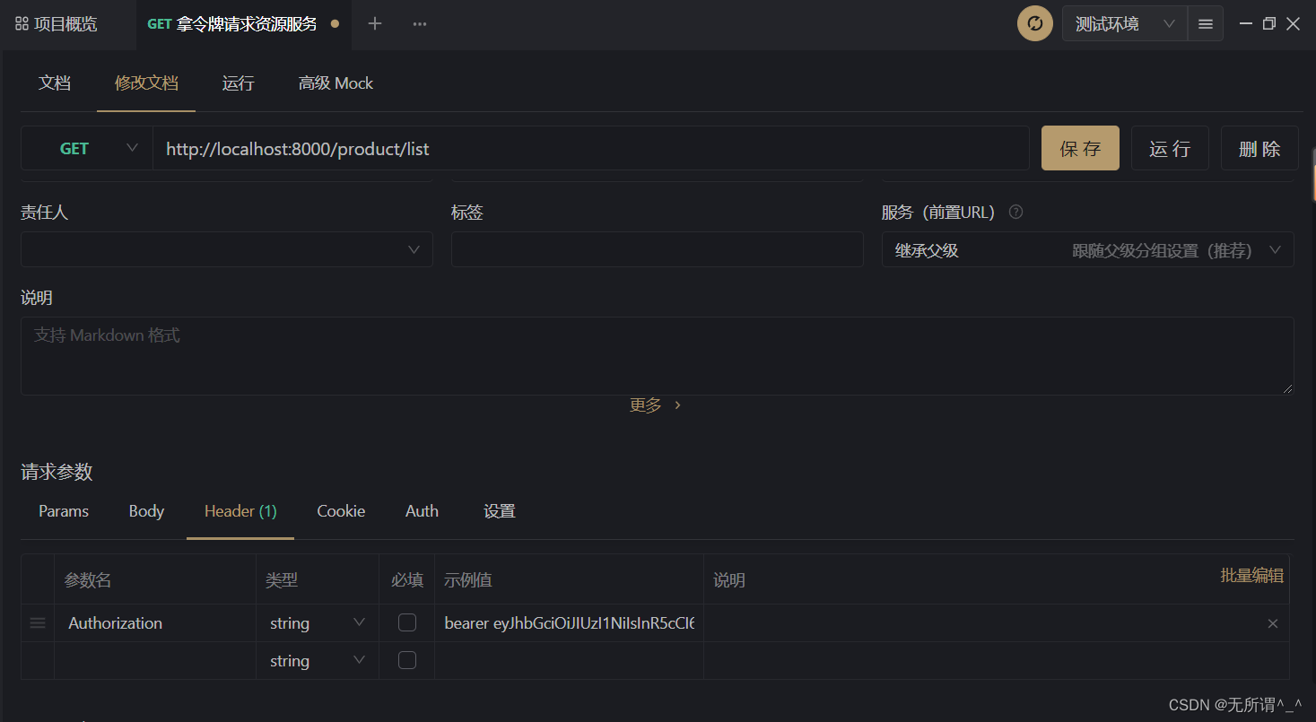Check the 必填 checkbox for Authorization header
1316x722 pixels.
[x=407, y=622]
